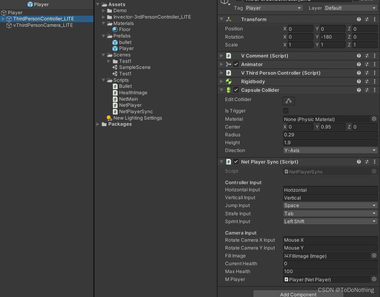Select Bullet script asset
This screenshot has width=380, height=297.
point(123,86)
